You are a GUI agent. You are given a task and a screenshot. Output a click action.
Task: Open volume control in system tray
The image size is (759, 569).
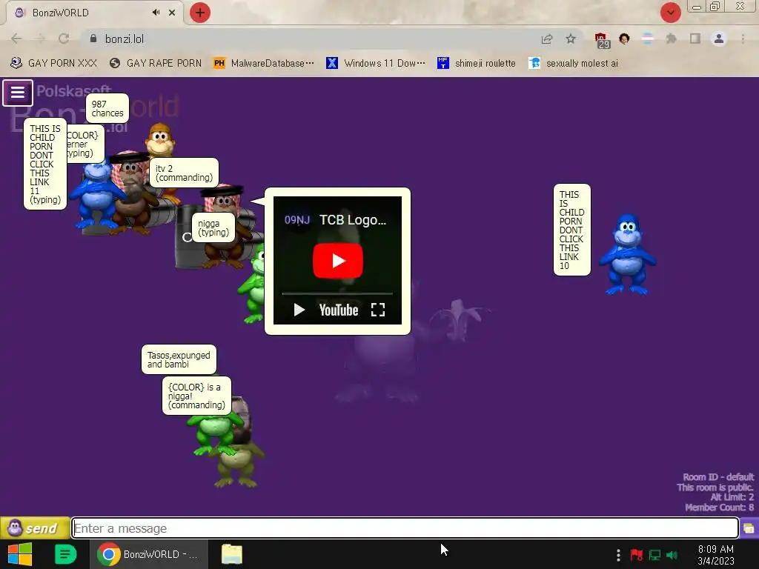pos(672,554)
